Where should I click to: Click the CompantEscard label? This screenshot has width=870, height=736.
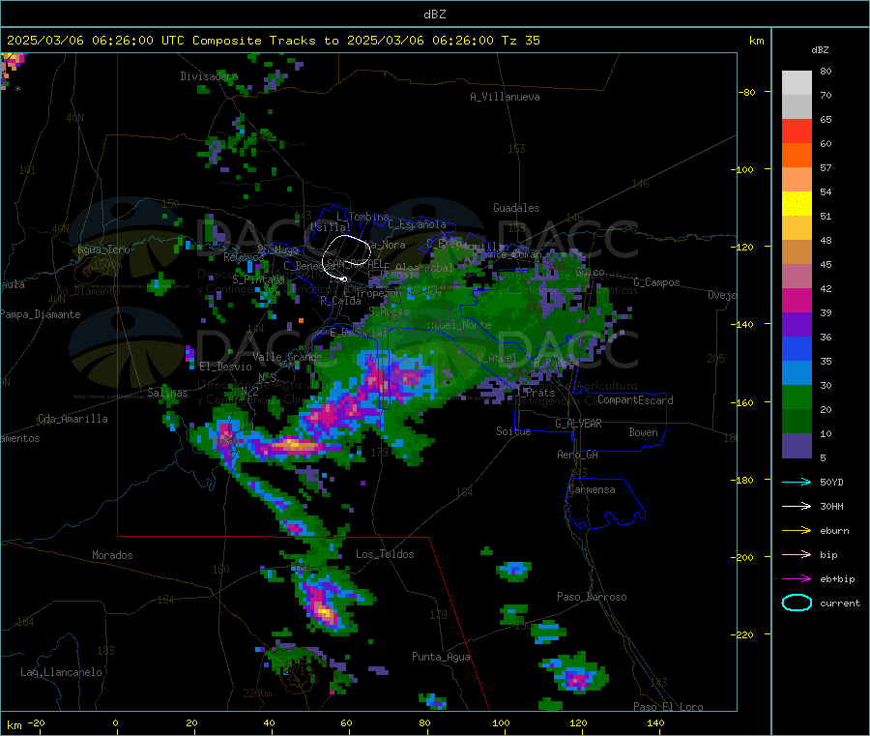coord(635,399)
